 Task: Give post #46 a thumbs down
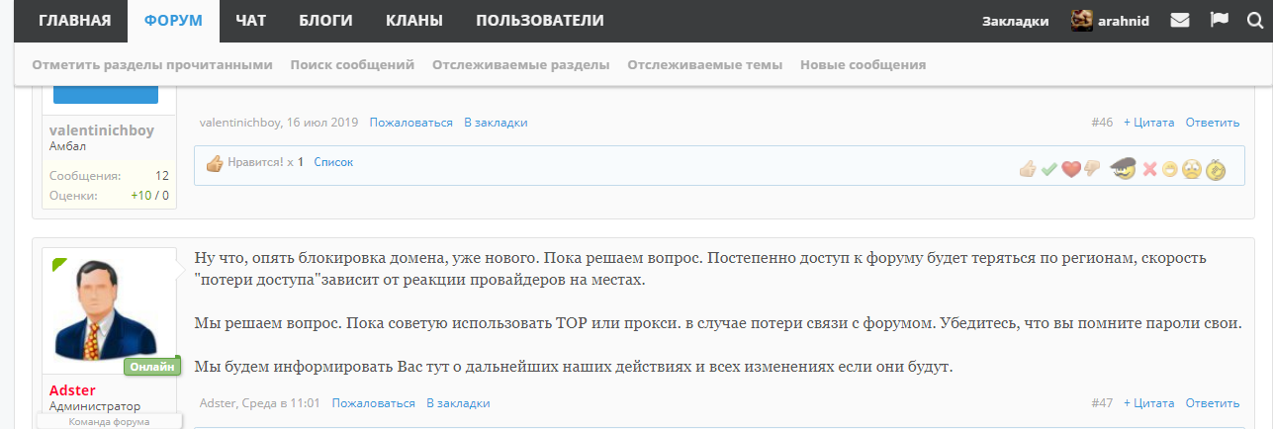click(x=1092, y=169)
